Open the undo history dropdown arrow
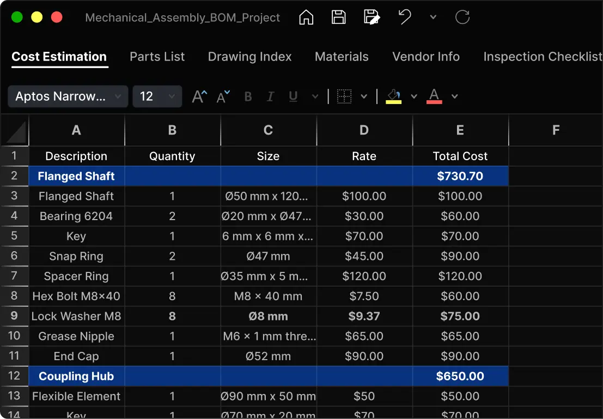Image resolution: width=603 pixels, height=419 pixels. [433, 17]
